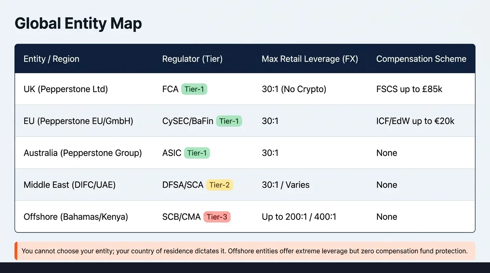Click "None" compensation in the Offshore row
490x273 pixels.
click(387, 217)
